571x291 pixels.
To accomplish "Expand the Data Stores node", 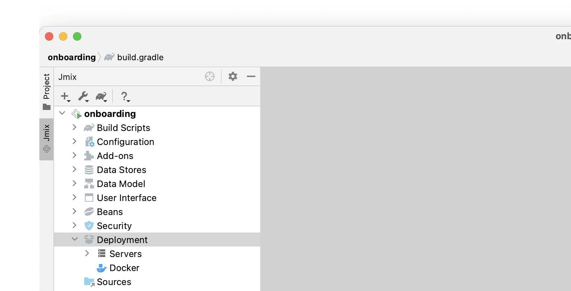I will (x=74, y=169).
